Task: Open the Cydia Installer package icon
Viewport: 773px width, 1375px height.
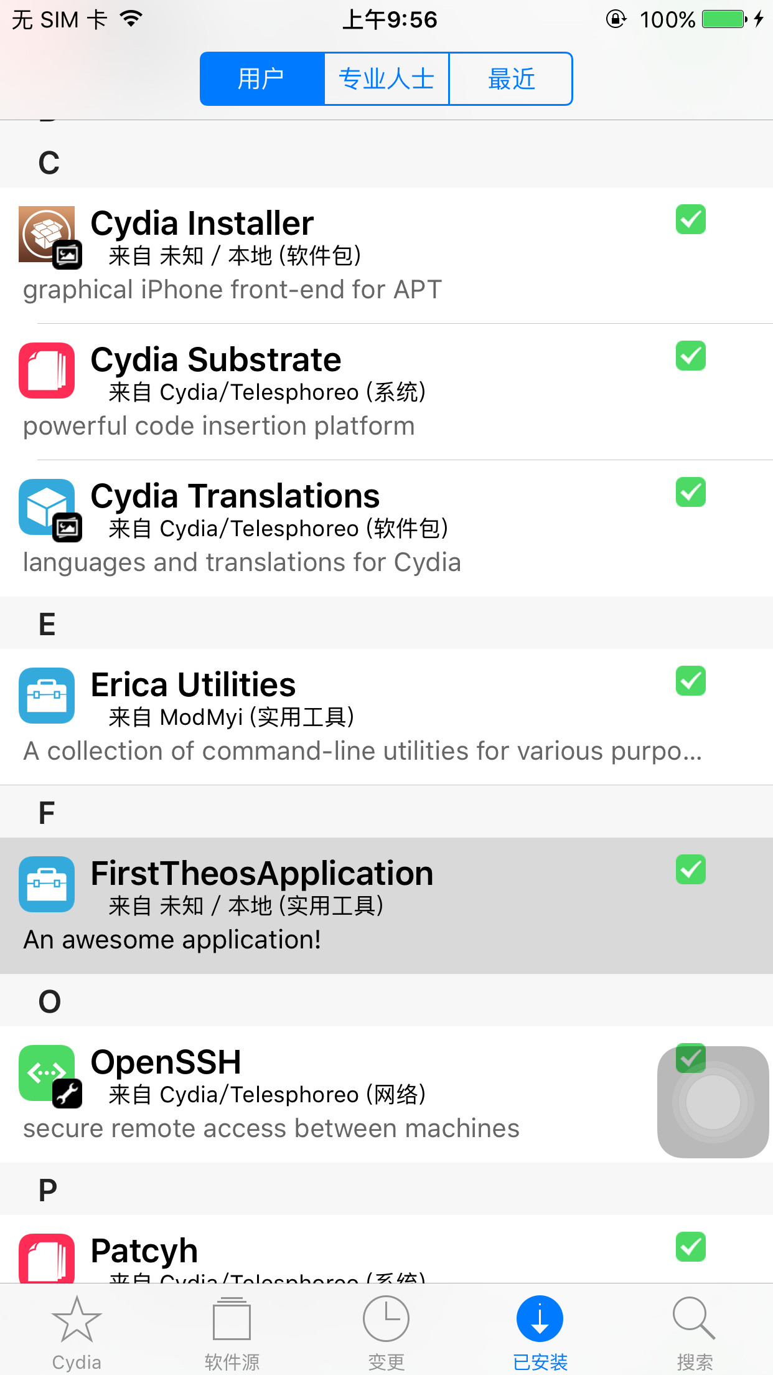Action: click(x=47, y=234)
